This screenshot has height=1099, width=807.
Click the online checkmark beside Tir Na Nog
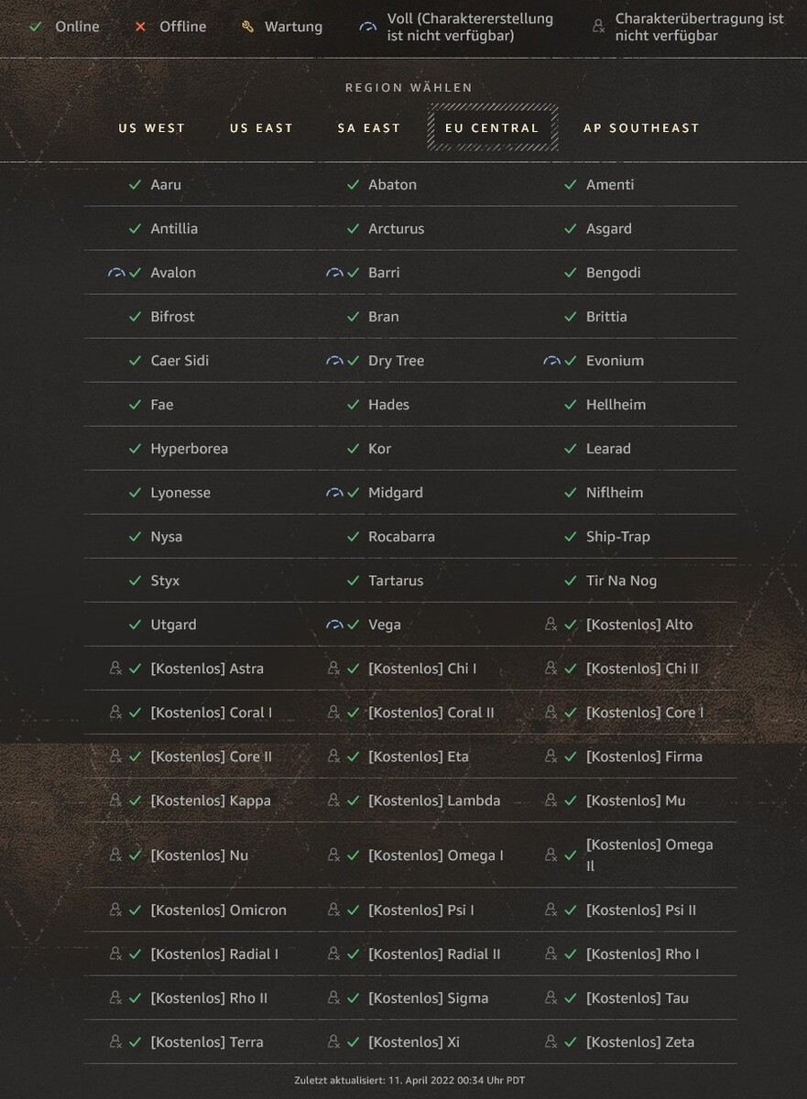(571, 581)
